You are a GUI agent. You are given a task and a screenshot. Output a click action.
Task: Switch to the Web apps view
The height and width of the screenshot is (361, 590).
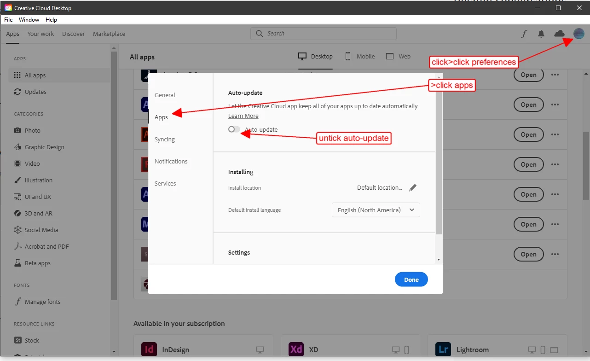click(x=398, y=57)
